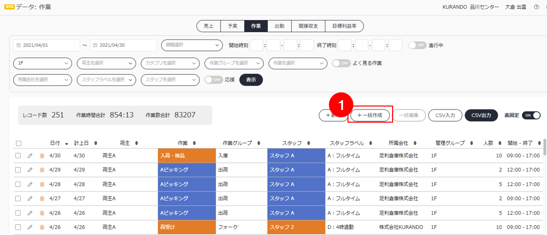
Task: Click pencil icon on 荷受け row
Action: pyautogui.click(x=29, y=227)
